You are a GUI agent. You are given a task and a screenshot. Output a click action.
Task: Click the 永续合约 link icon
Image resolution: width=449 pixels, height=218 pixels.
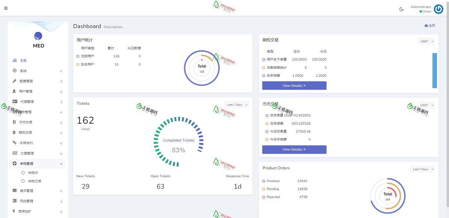tap(15, 143)
